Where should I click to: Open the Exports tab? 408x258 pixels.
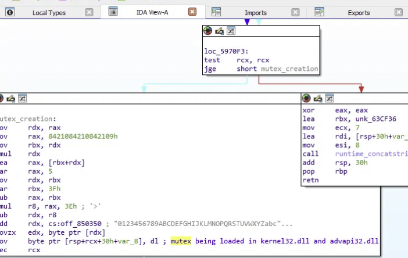point(359,12)
